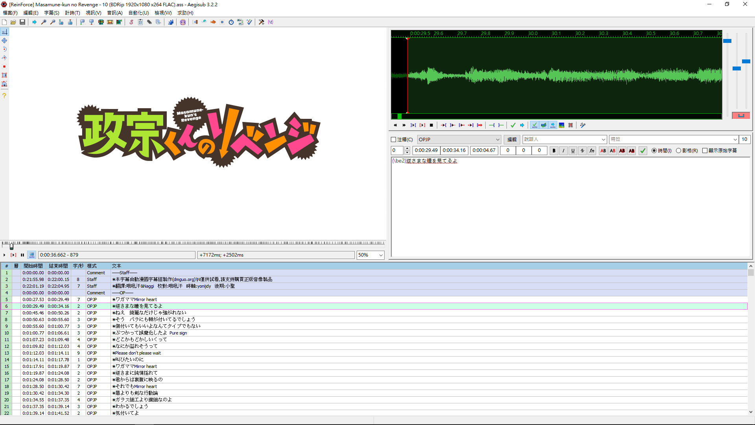This screenshot has width=755, height=425.
Task: Click the 編輯 style edit button
Action: 512,140
